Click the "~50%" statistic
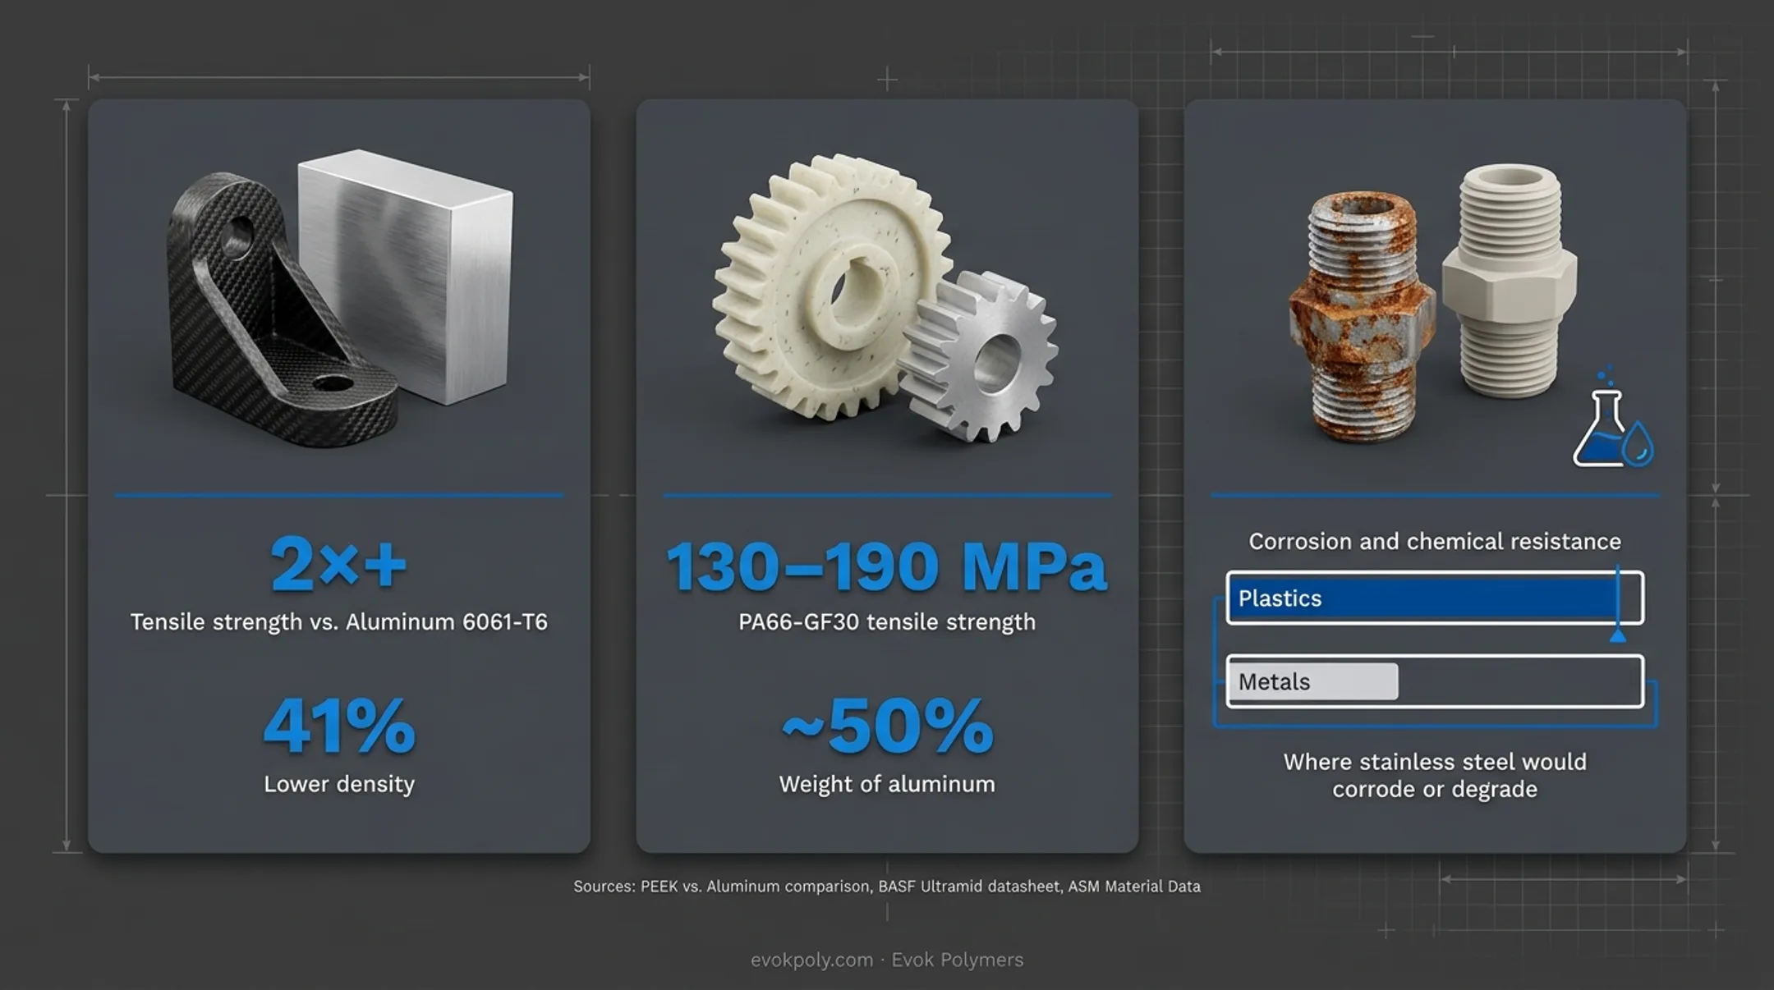 pyautogui.click(x=887, y=726)
